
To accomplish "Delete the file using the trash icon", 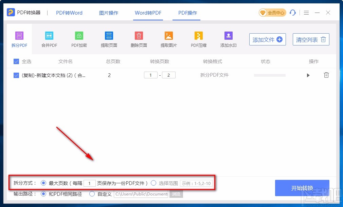I will click(x=326, y=75).
